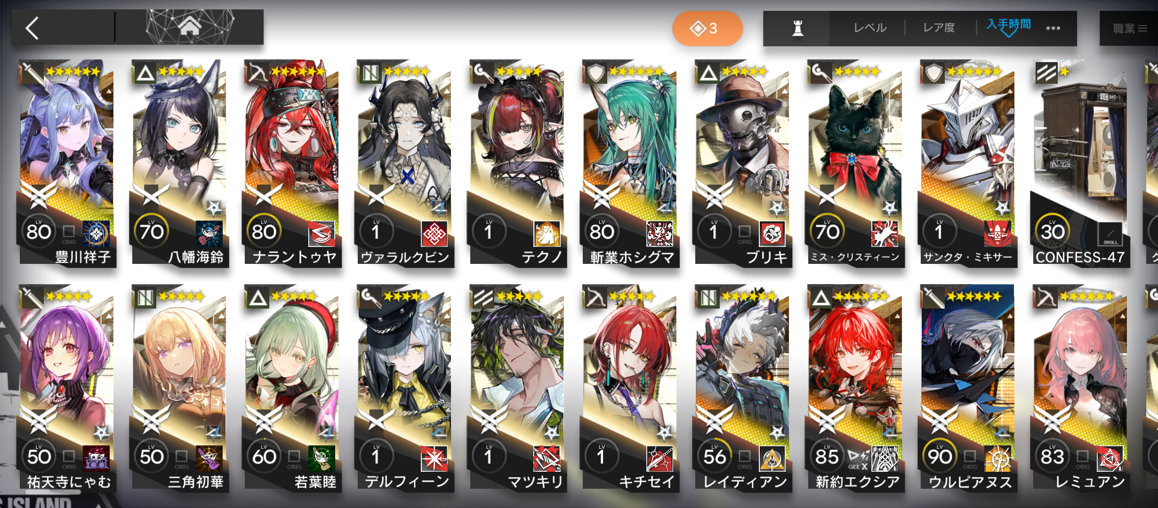Go back with the left arrow

pos(32,28)
